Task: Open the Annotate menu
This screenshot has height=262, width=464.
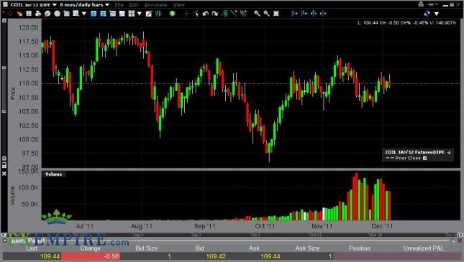Action: tap(155, 5)
